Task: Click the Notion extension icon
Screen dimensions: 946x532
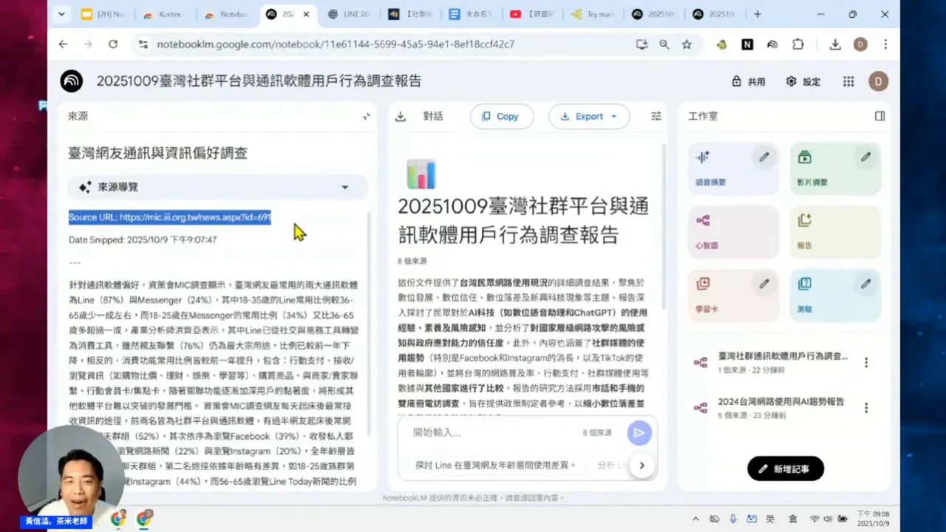Action: click(747, 44)
